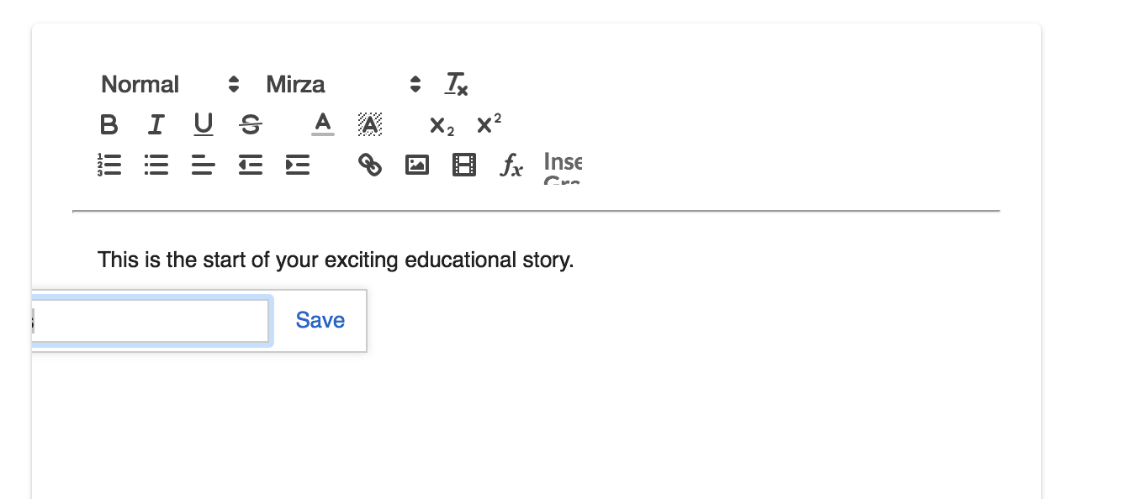Apply superscript formatting
The image size is (1127, 499).
click(x=489, y=125)
